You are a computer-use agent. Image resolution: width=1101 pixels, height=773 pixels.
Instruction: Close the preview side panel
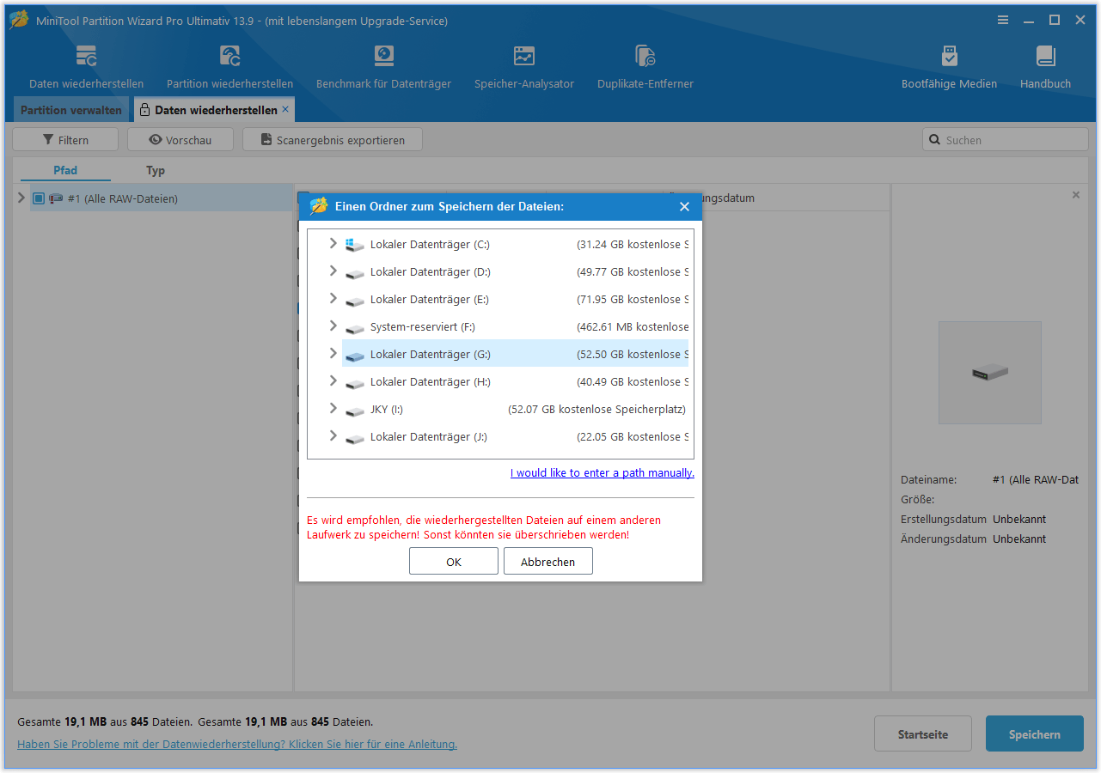coord(1075,195)
